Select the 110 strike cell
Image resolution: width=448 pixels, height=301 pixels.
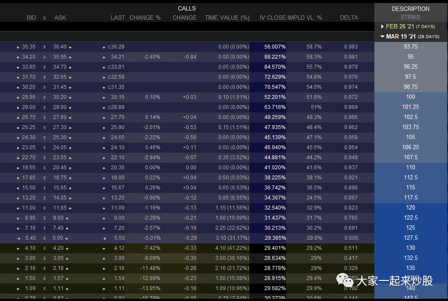tap(411, 167)
